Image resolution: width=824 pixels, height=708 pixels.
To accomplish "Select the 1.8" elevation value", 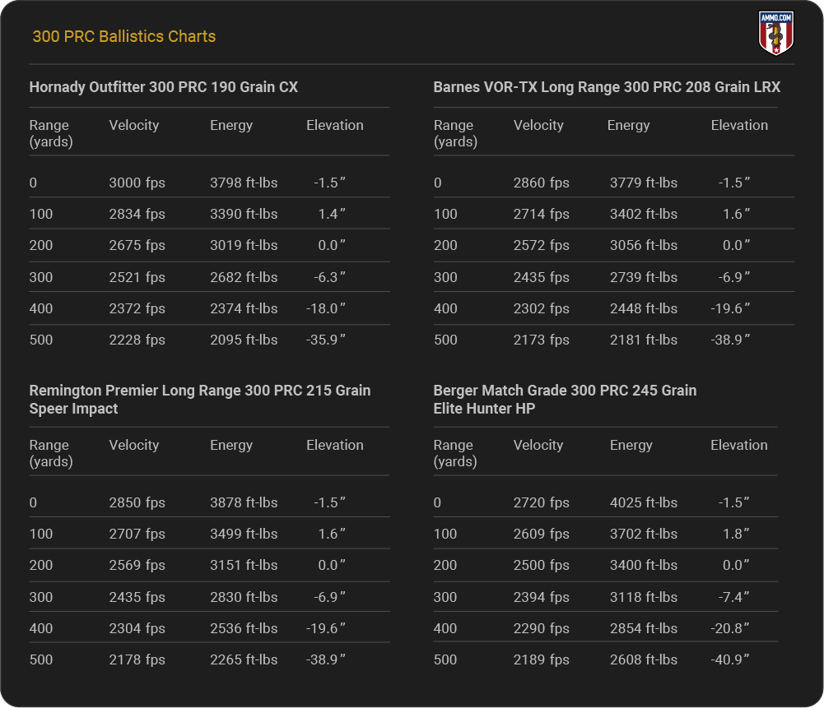I will click(x=736, y=534).
